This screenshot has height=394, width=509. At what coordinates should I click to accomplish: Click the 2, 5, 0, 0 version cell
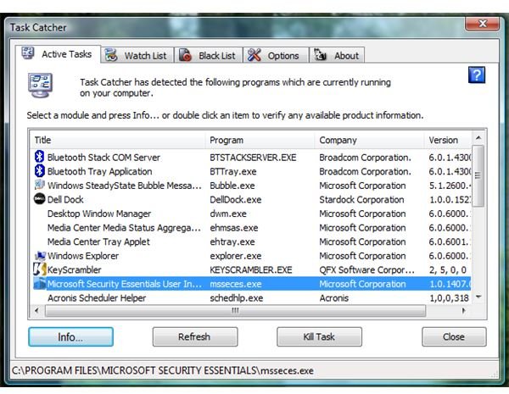[448, 269]
